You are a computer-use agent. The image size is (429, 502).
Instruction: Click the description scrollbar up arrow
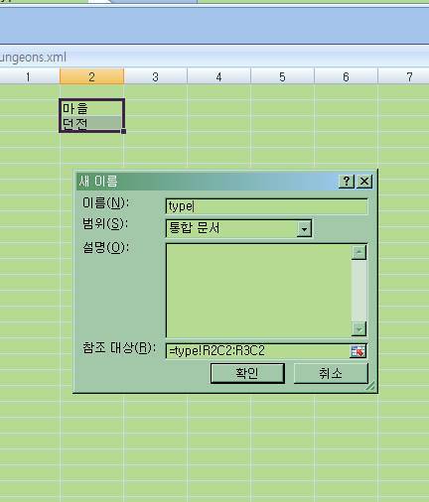click(x=358, y=253)
